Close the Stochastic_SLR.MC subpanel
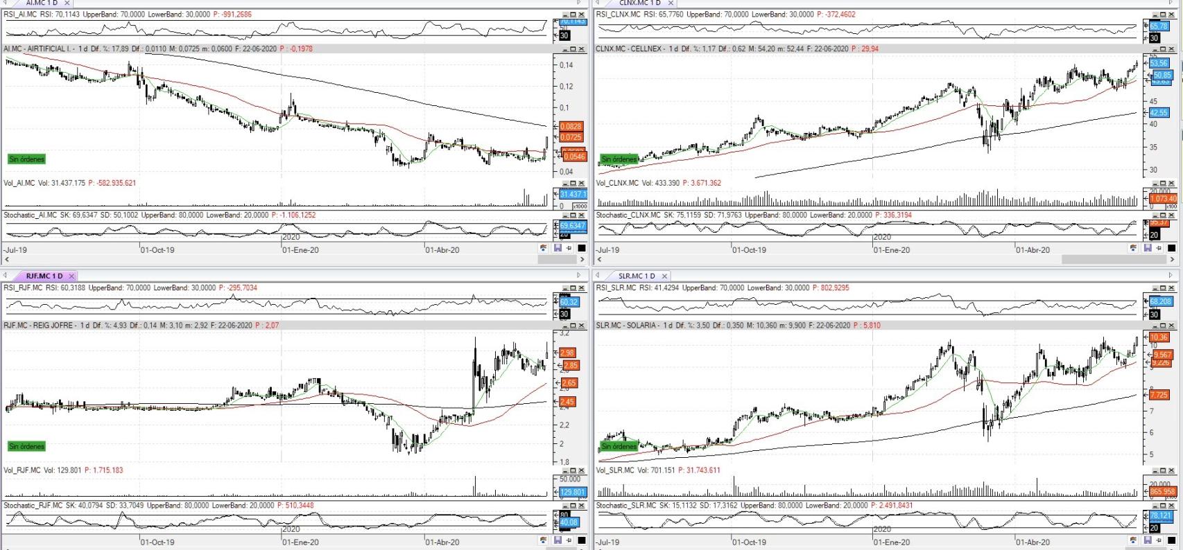 pyautogui.click(x=1171, y=505)
